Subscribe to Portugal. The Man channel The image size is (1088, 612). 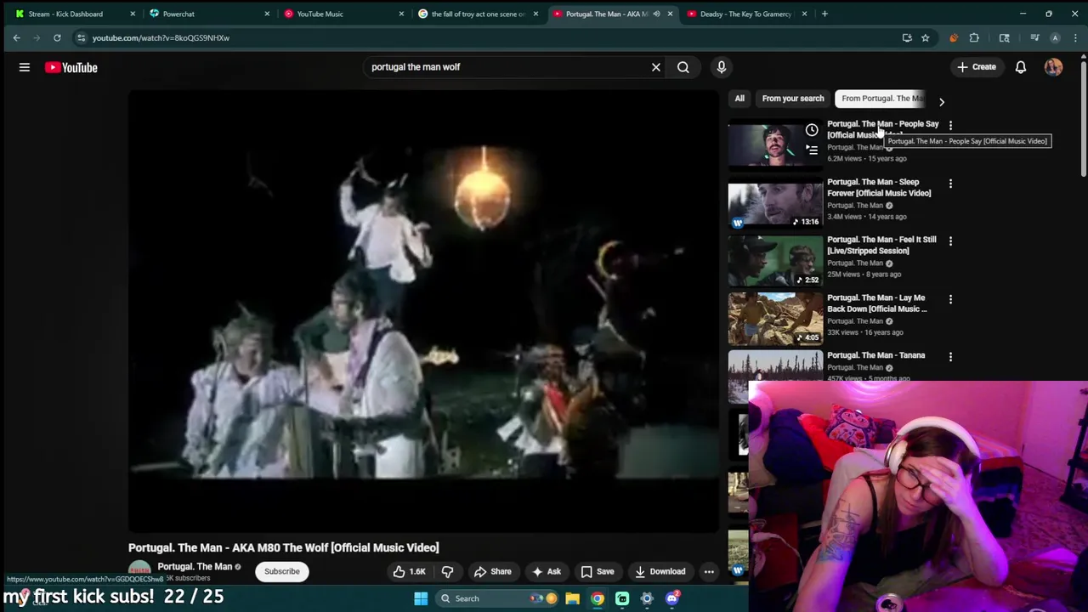click(281, 571)
